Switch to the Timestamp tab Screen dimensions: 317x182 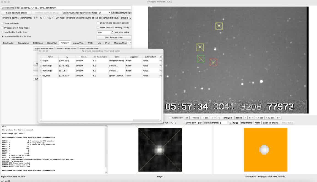(23, 43)
